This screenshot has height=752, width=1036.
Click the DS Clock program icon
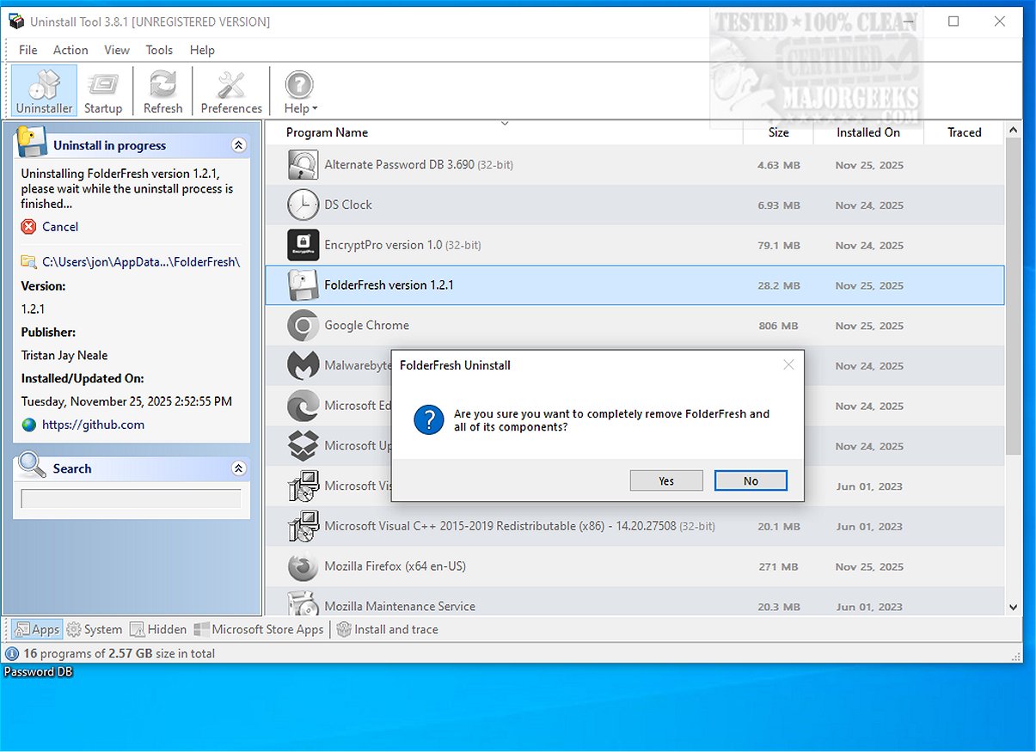tap(303, 205)
